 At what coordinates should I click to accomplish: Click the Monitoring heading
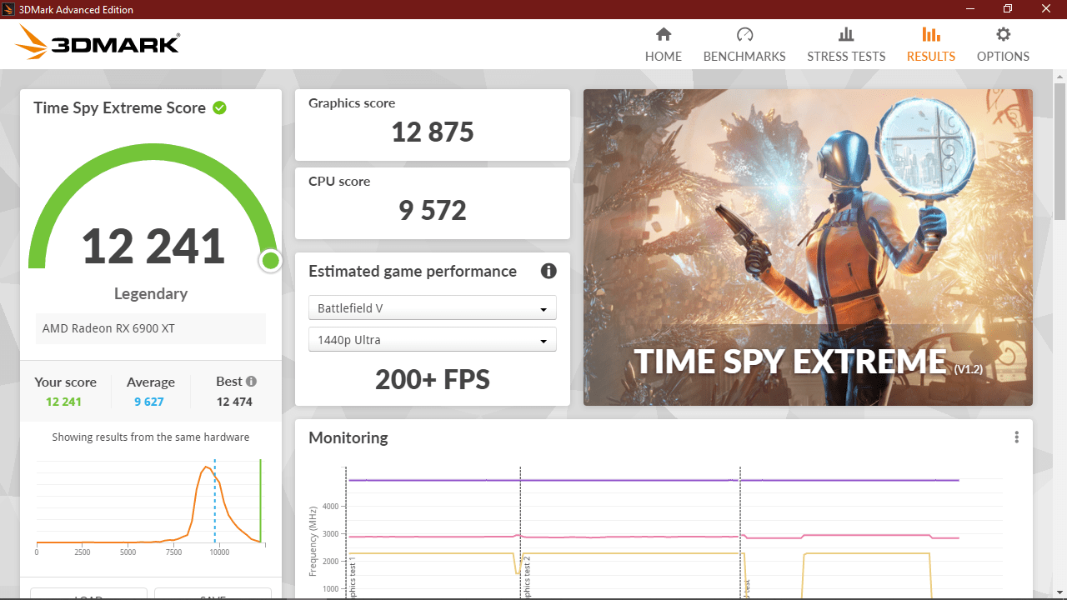click(x=348, y=437)
